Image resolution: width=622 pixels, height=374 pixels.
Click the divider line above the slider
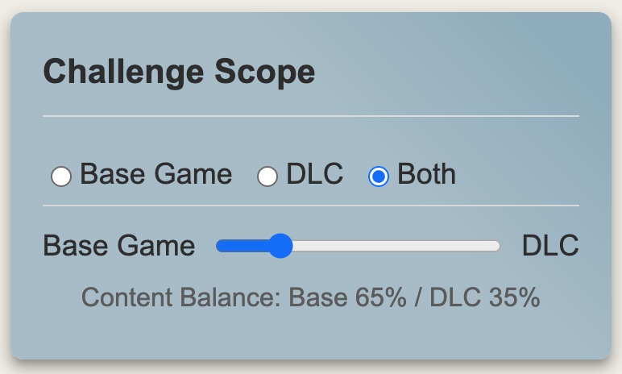tap(310, 206)
